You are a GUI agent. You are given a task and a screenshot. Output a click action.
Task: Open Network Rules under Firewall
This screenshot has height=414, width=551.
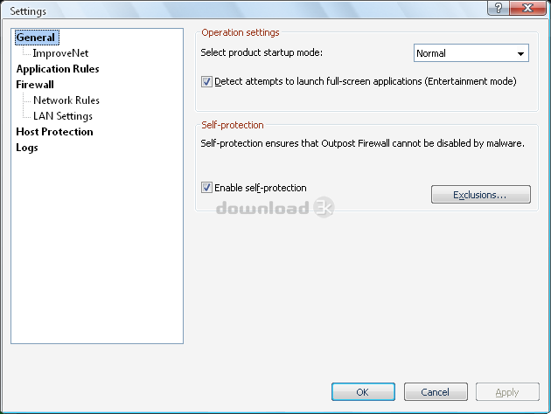coord(66,100)
